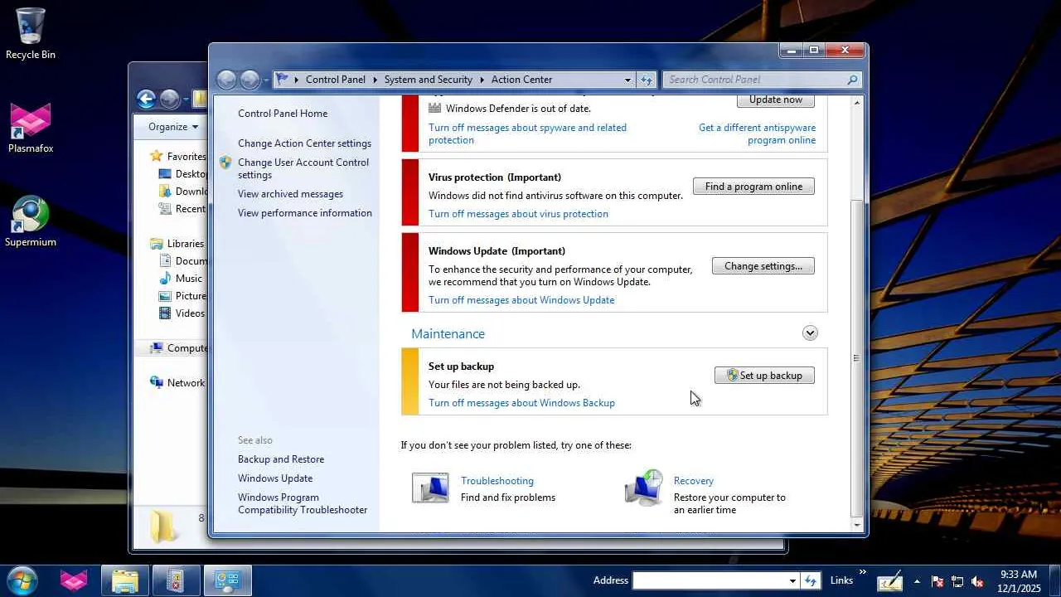Open Backup and Restore link

coord(281,459)
